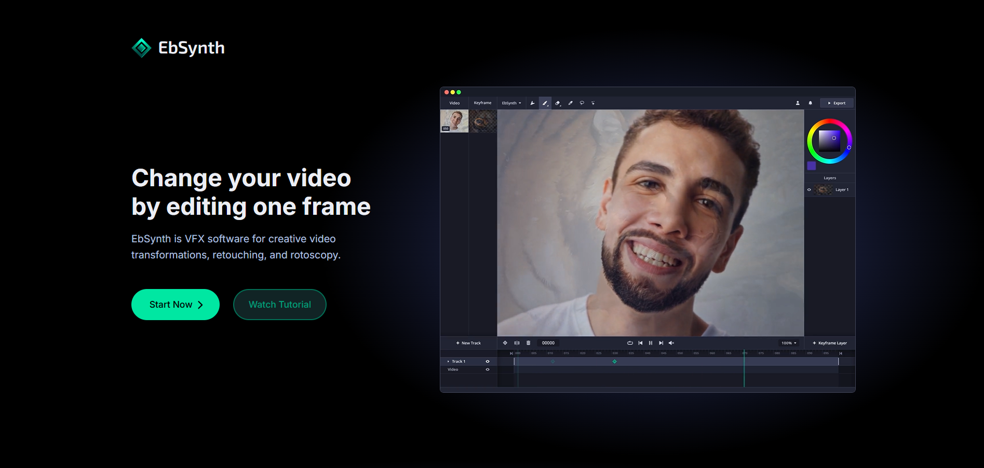Viewport: 984px width, 468px height.
Task: Click the bright green keyframe diamond on Track 1
Action: (614, 362)
